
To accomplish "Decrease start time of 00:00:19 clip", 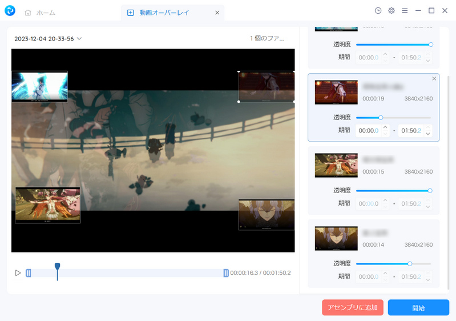I will (x=385, y=134).
